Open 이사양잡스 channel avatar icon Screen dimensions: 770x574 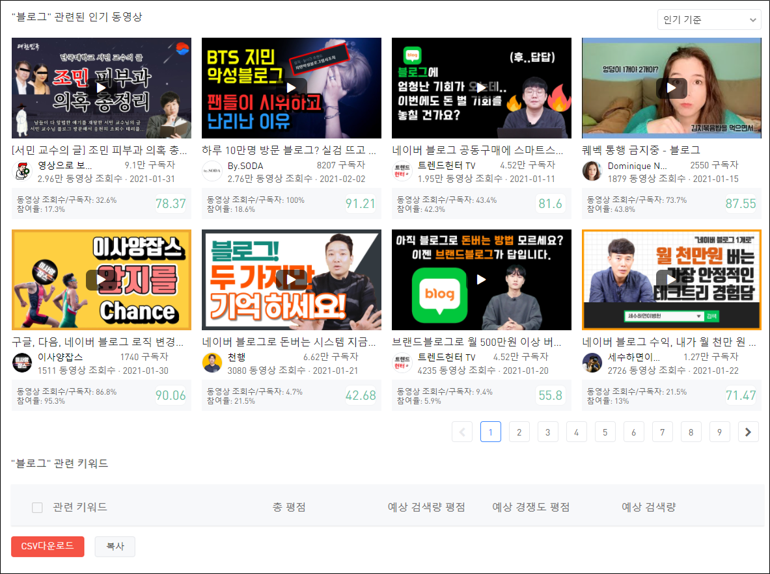click(21, 363)
